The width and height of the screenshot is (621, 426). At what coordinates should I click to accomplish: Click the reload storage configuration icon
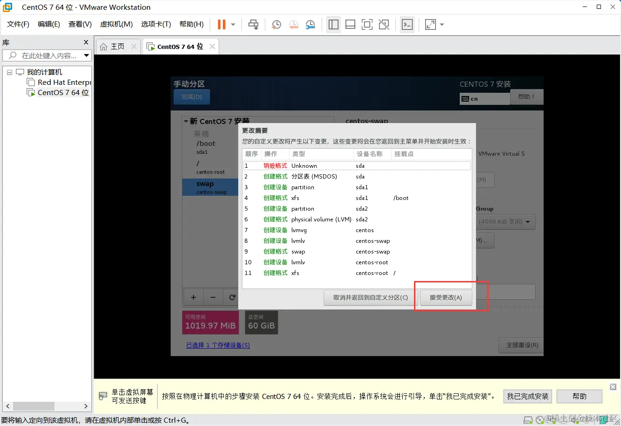(x=232, y=297)
